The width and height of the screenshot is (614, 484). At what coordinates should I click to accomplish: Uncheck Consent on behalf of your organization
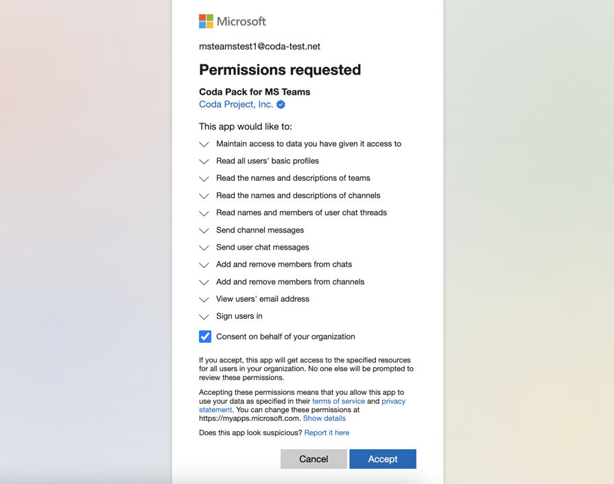pos(204,337)
